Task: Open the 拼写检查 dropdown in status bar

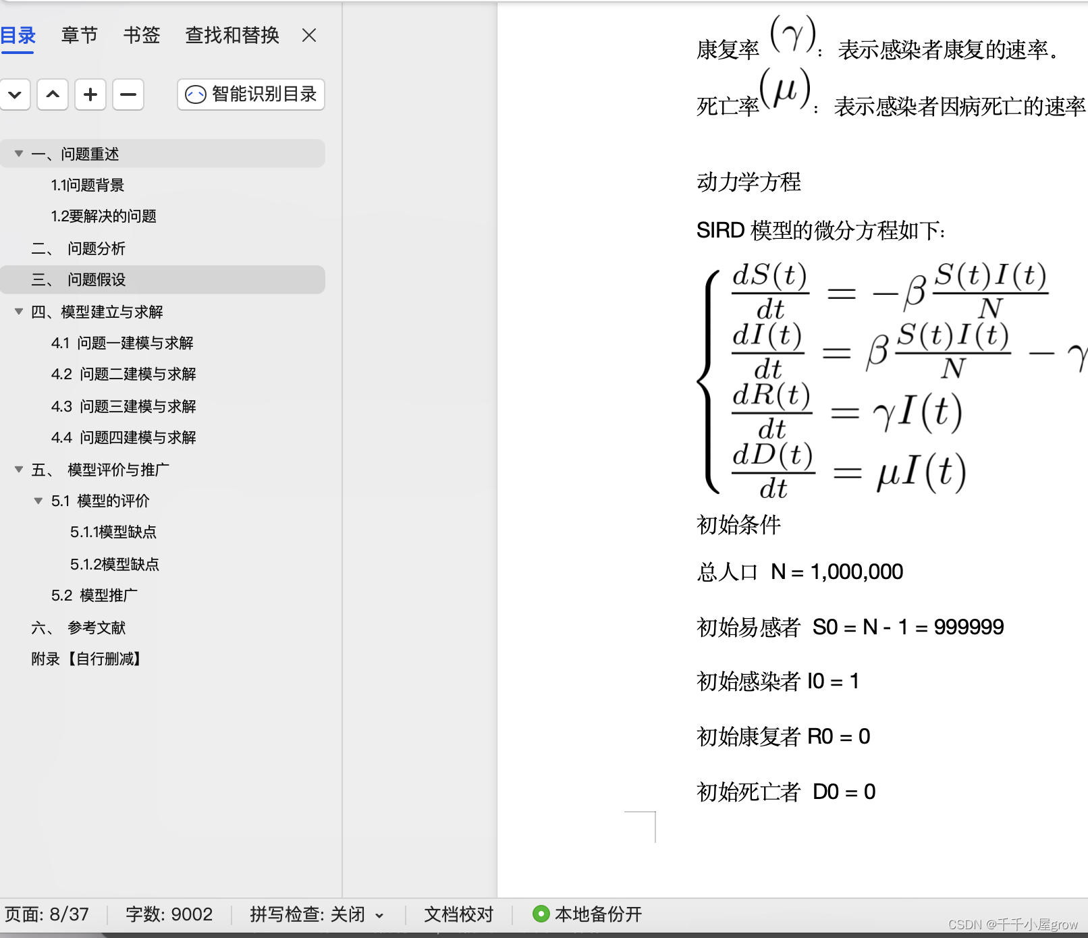Action: pyautogui.click(x=317, y=914)
